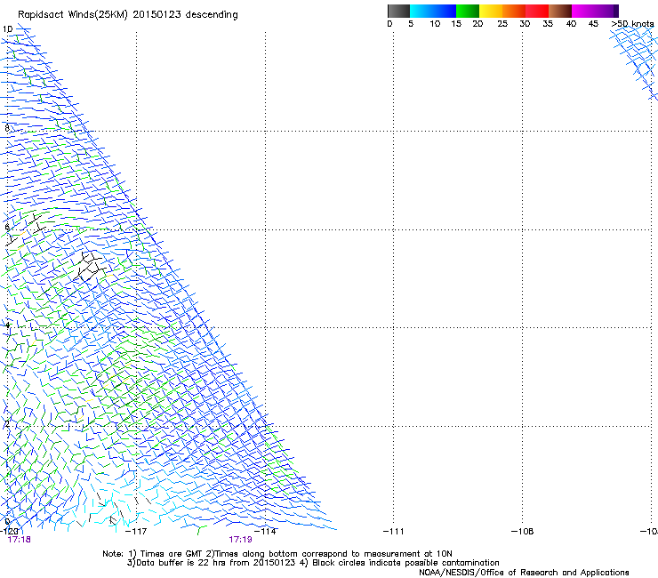Screen dimensions: 658x578
Task: Select the green 15-20 knots color band
Action: point(468,11)
